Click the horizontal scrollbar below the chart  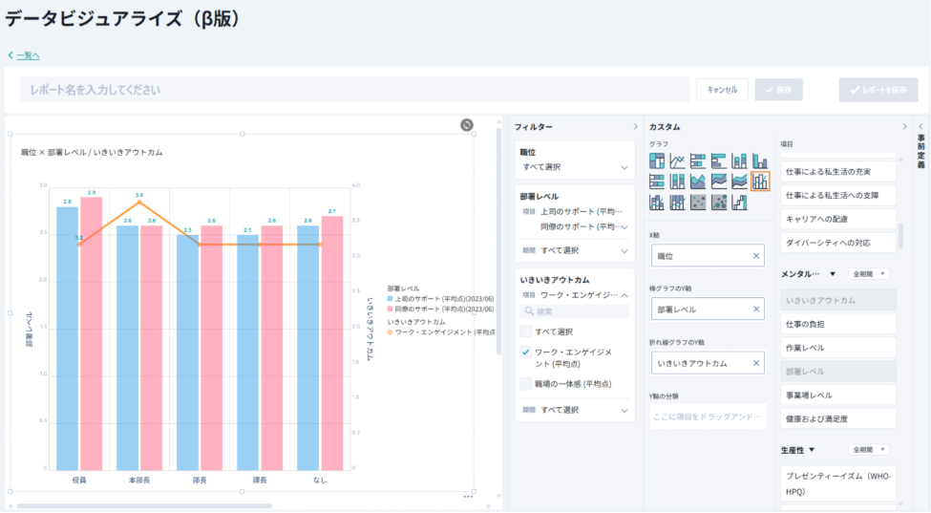click(x=144, y=506)
